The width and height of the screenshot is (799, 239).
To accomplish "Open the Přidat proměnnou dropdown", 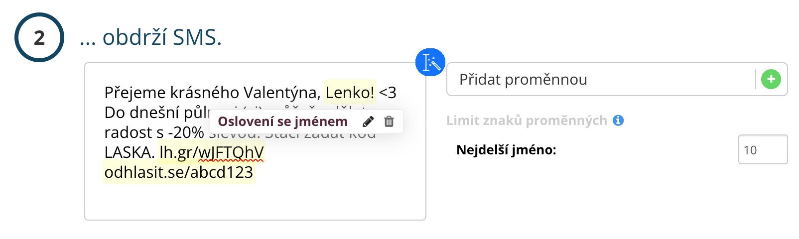I will click(600, 79).
